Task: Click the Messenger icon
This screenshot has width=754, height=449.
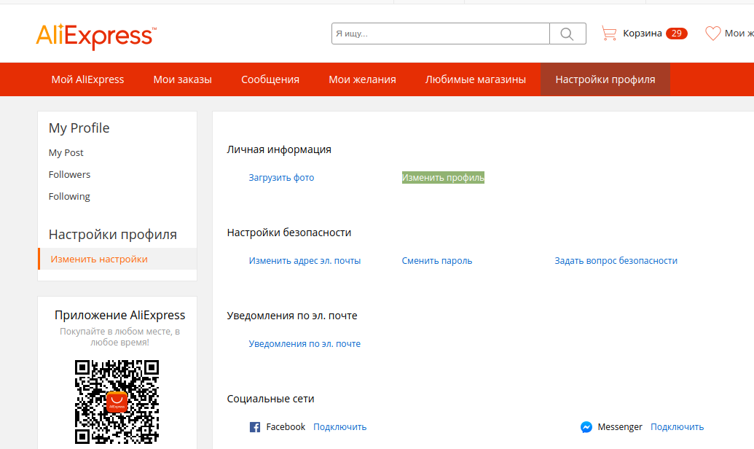Action: tap(586, 427)
